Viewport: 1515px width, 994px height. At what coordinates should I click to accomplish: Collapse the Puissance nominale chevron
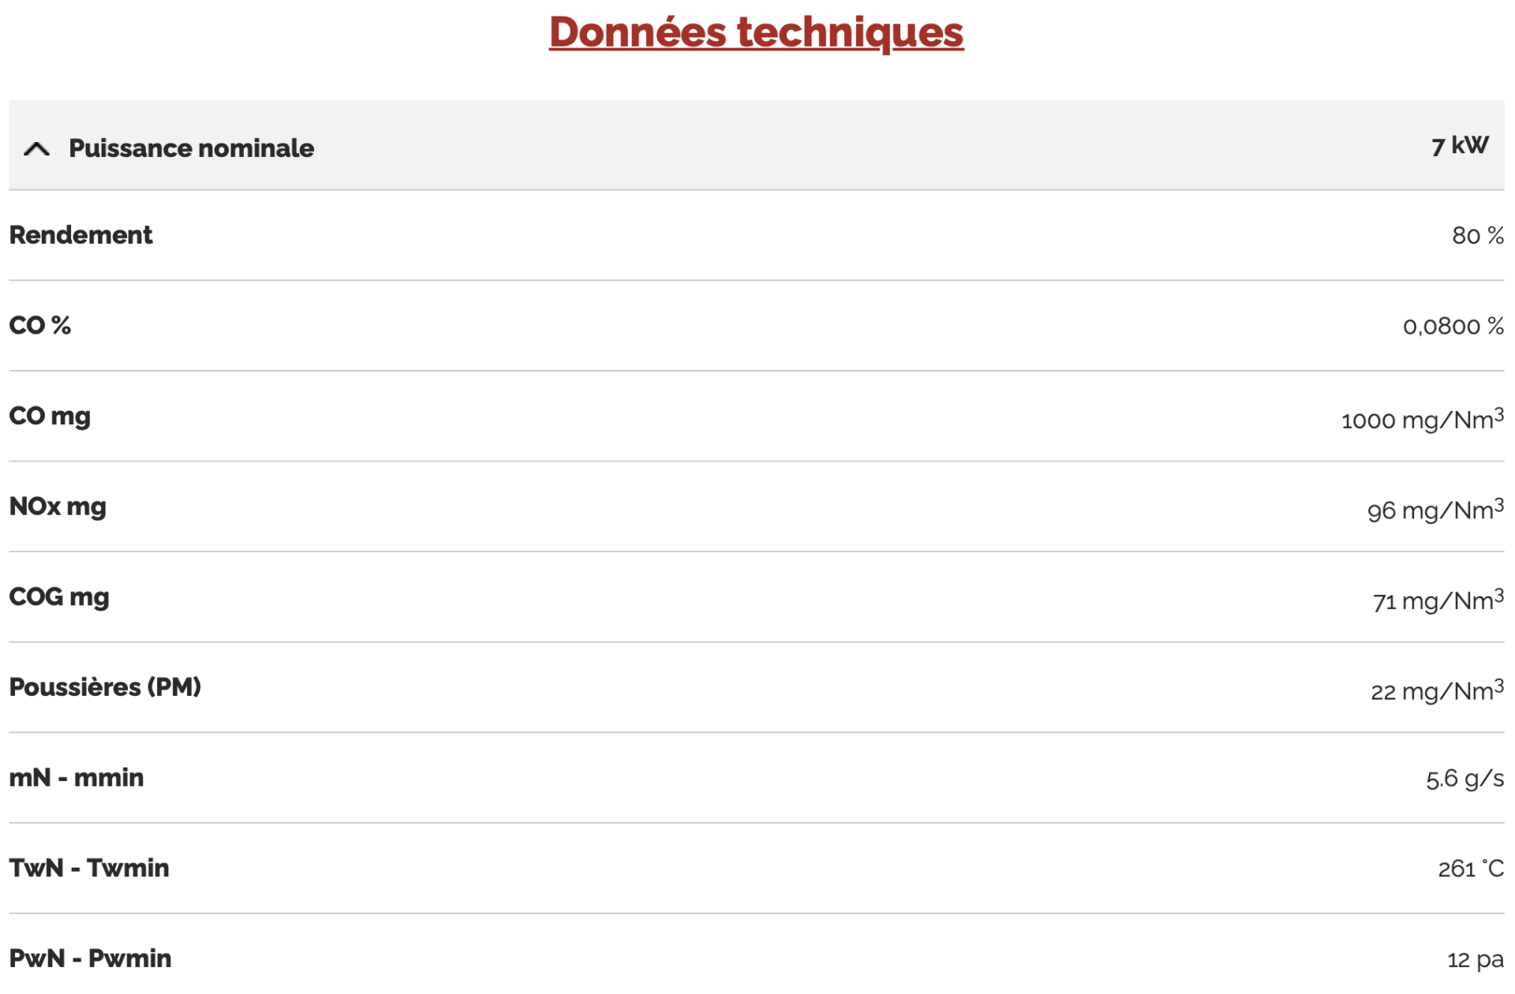36,148
